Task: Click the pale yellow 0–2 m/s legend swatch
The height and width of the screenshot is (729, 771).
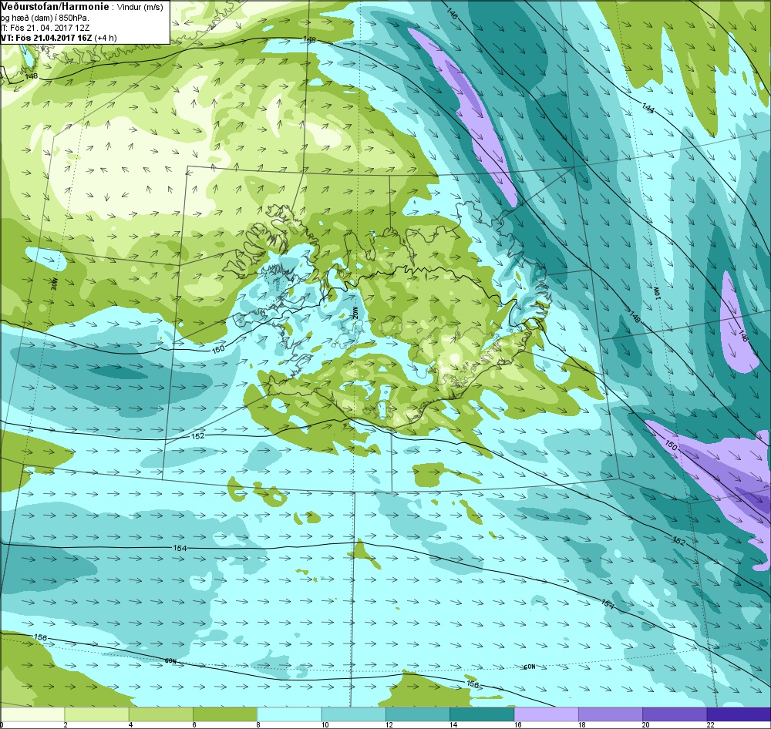Action: 32,714
